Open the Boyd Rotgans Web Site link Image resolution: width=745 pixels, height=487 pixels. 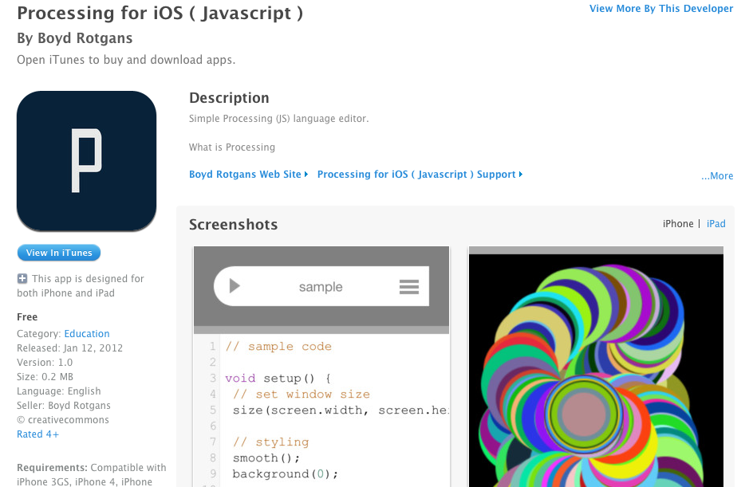tap(245, 175)
